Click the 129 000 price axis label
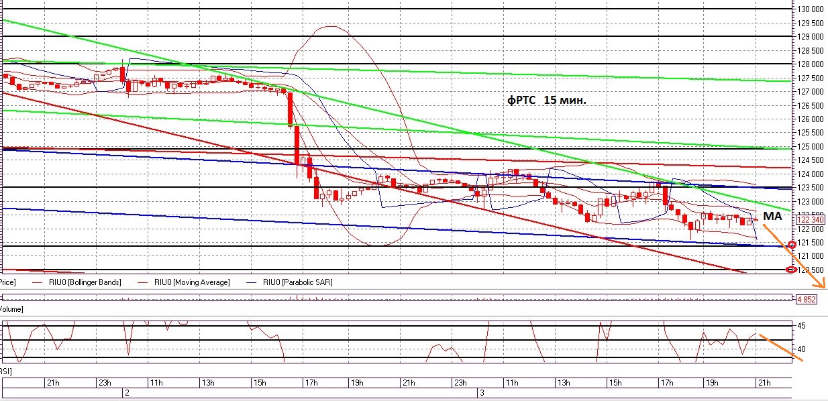 pos(812,36)
